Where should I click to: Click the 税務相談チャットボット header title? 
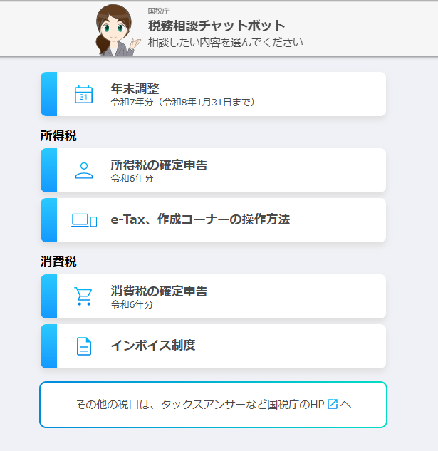click(x=217, y=26)
